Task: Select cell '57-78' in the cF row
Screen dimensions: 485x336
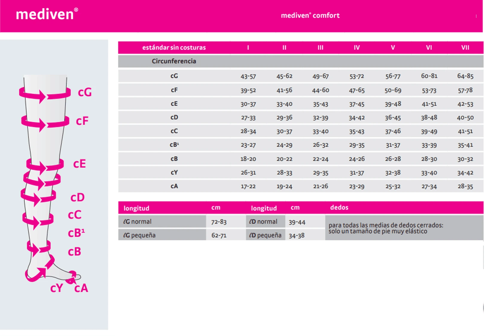Action: [465, 90]
